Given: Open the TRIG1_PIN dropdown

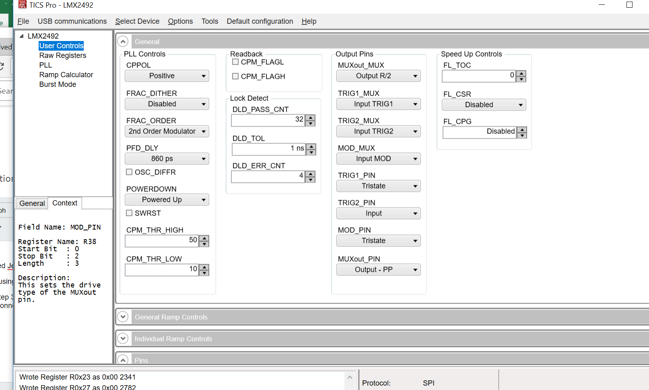Looking at the screenshot, I should point(379,186).
